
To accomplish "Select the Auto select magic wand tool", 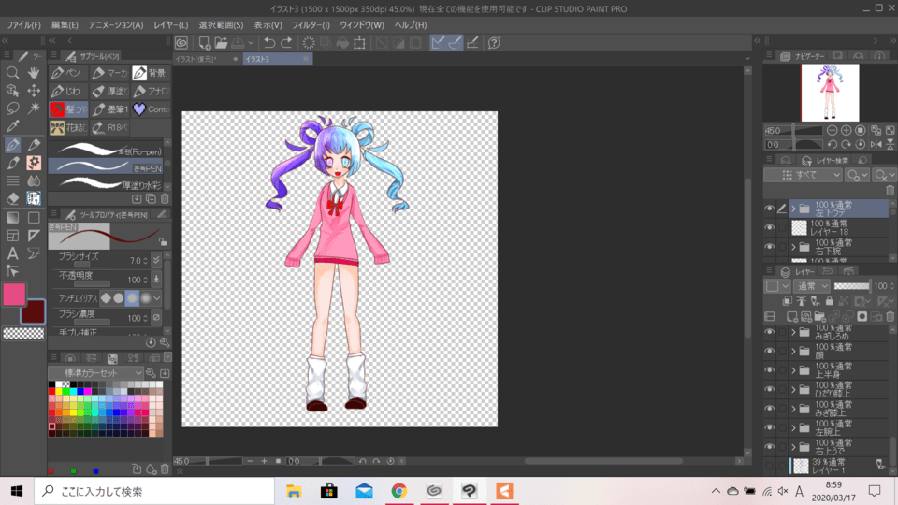I will pyautogui.click(x=34, y=108).
